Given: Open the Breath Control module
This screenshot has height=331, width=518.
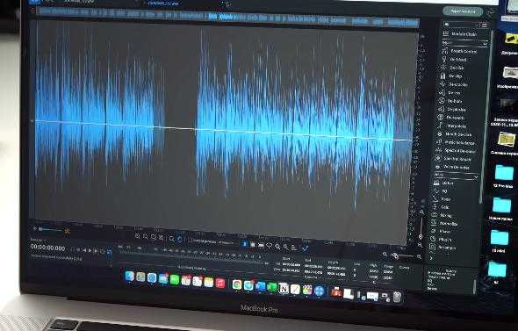Looking at the screenshot, I should point(460,52).
